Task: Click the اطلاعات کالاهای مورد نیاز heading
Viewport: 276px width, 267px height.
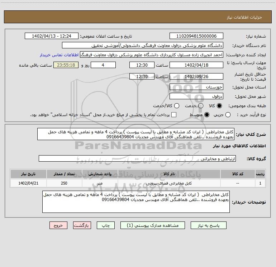Action: (239, 146)
